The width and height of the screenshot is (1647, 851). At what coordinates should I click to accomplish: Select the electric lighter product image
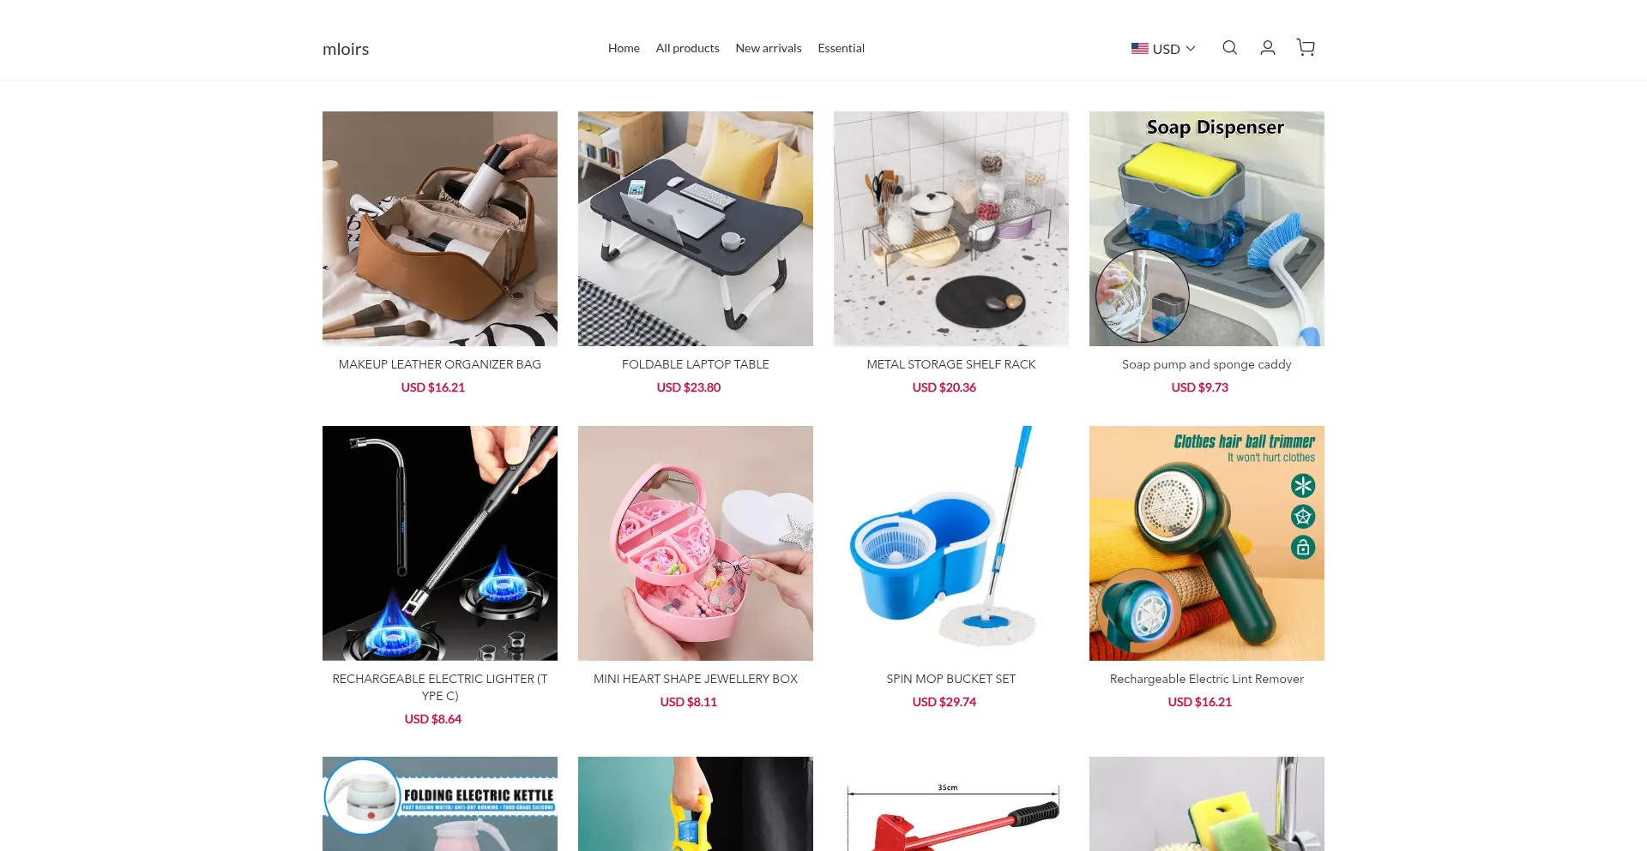[x=440, y=543]
